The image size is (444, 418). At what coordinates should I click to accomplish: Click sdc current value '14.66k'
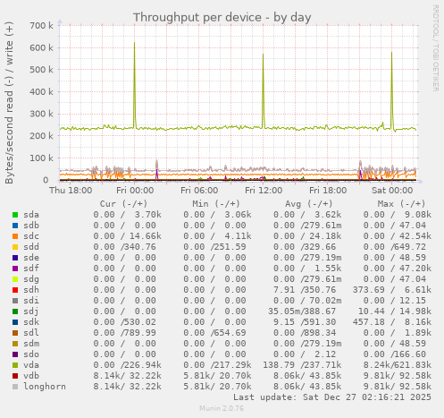click(146, 236)
